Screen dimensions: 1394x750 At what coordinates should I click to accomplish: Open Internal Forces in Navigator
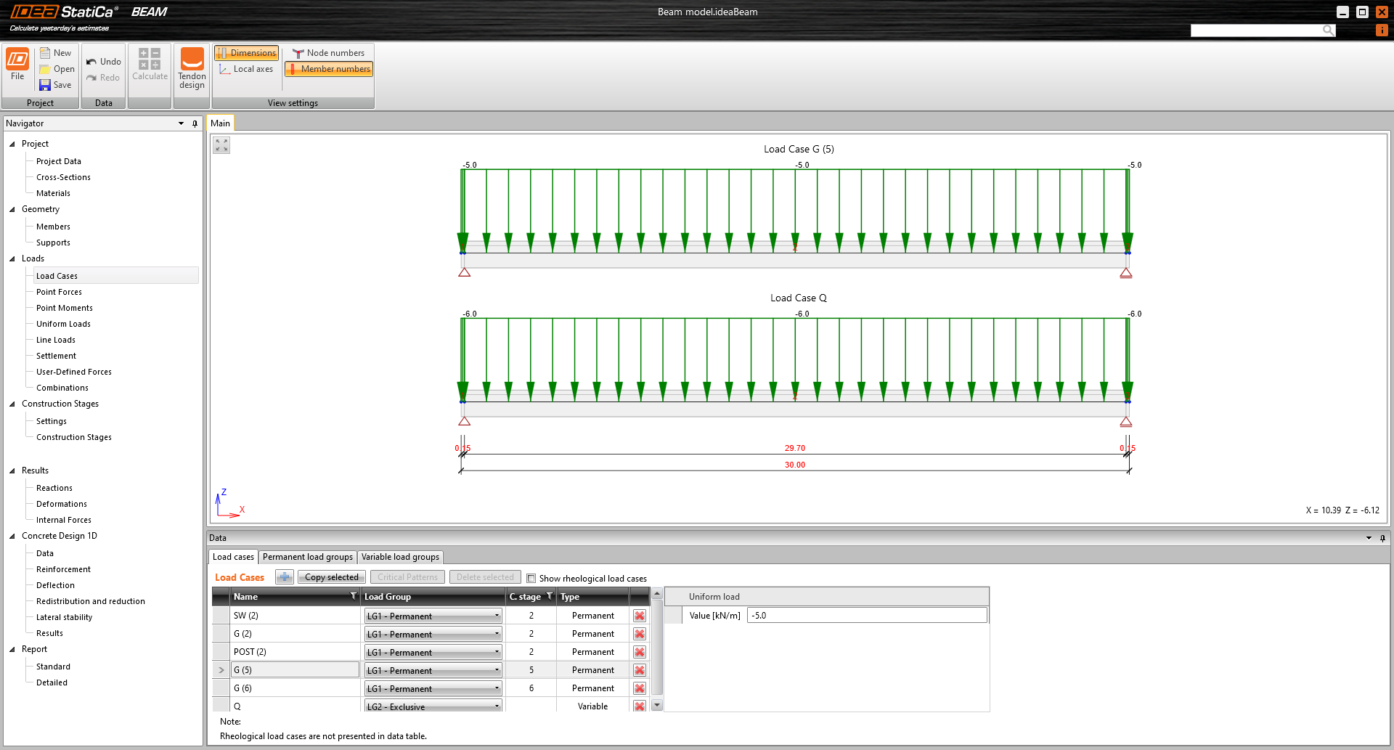[64, 520]
